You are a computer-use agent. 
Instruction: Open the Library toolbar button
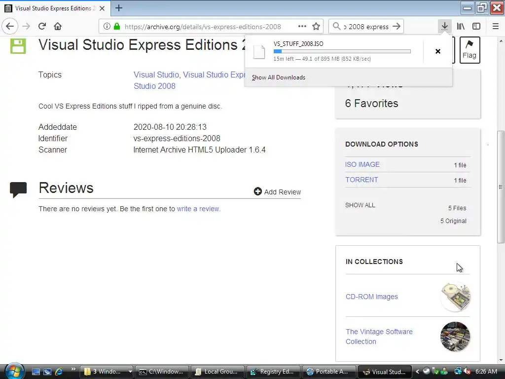pos(461,27)
